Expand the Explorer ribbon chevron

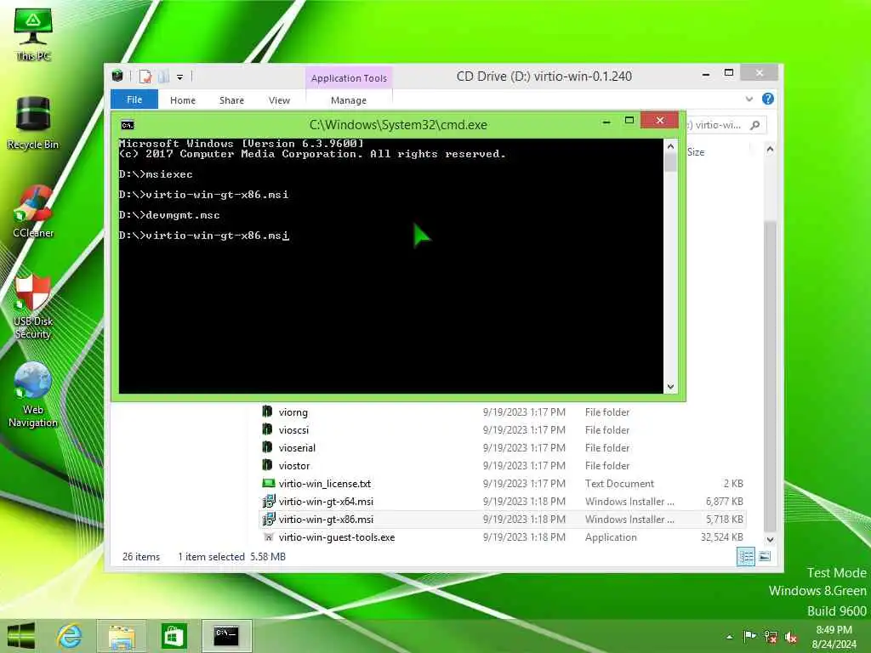(749, 99)
